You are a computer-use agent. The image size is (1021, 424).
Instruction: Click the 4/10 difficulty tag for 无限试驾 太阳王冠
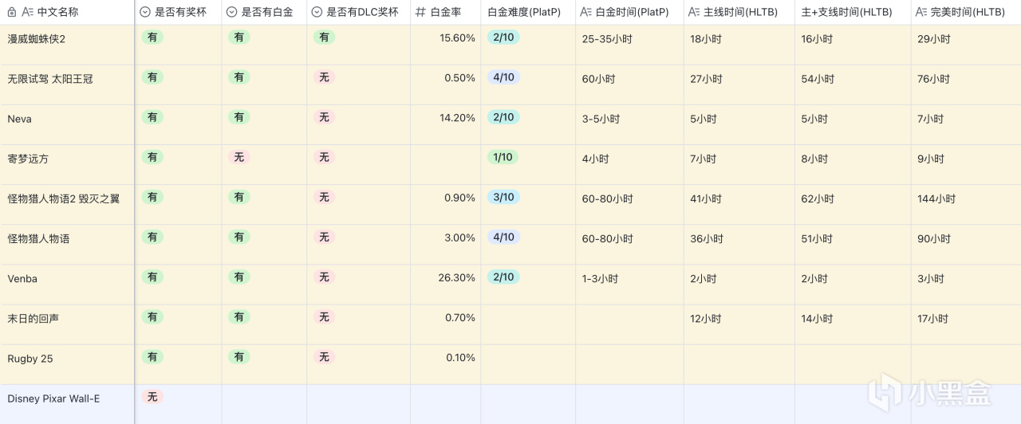pos(503,77)
